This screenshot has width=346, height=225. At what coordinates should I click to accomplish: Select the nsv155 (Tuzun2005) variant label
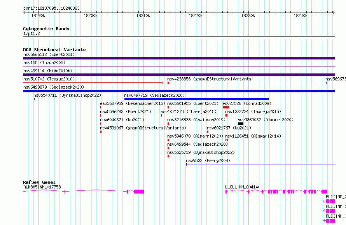[x=44, y=63]
